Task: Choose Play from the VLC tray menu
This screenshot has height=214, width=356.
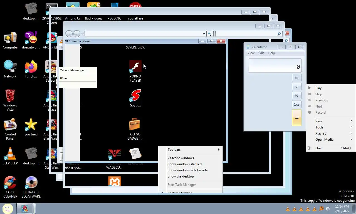Action: point(331,88)
